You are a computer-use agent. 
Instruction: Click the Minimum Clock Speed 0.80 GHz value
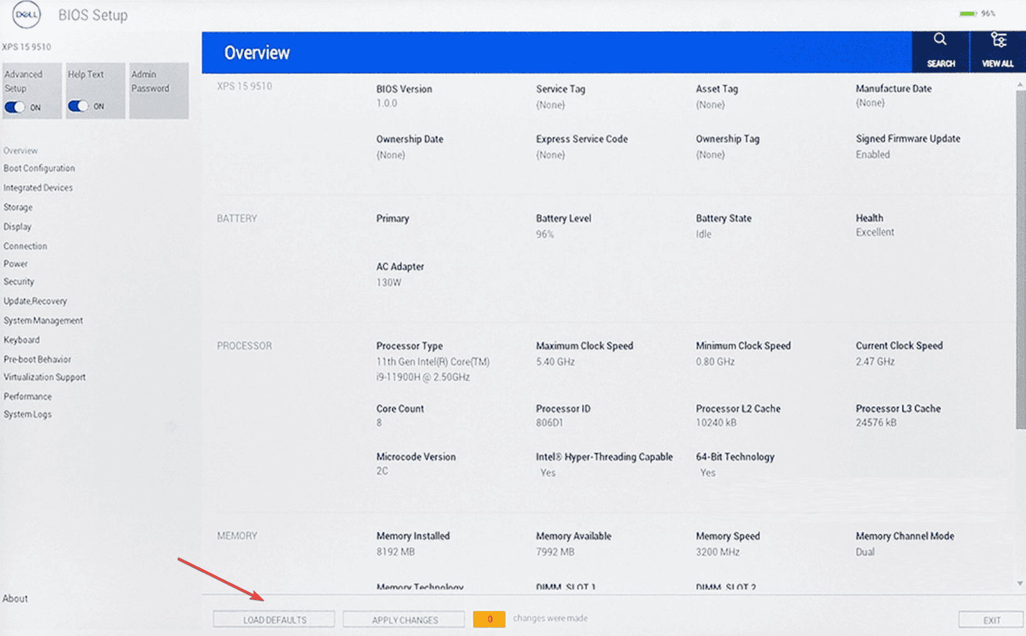pyautogui.click(x=715, y=361)
